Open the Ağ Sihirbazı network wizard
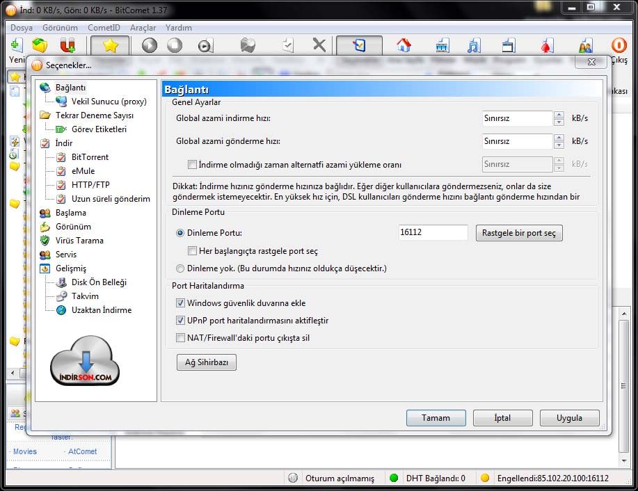The width and height of the screenshot is (638, 491). 207,362
